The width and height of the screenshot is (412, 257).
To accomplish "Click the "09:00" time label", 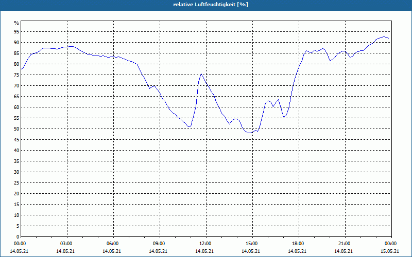I will pyautogui.click(x=159, y=244).
